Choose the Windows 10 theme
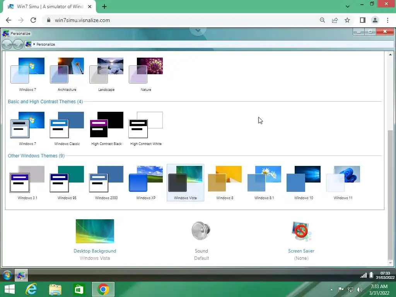Image resolution: width=396 pixels, height=297 pixels. [x=304, y=183]
